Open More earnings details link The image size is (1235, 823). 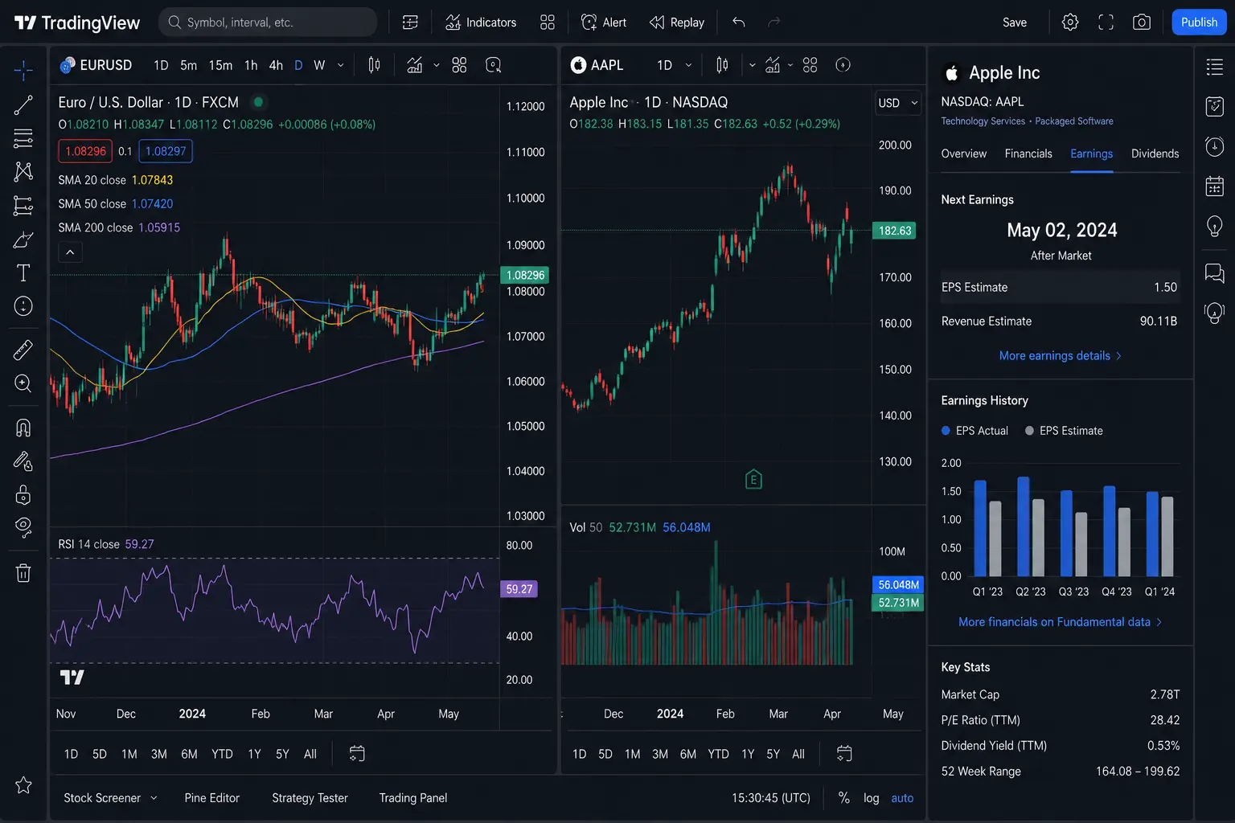point(1060,355)
